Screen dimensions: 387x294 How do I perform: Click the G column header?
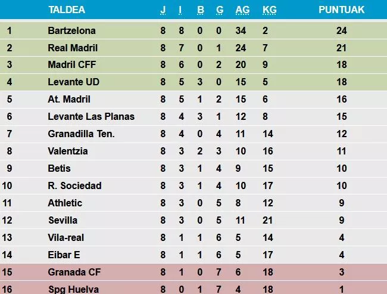pyautogui.click(x=220, y=10)
